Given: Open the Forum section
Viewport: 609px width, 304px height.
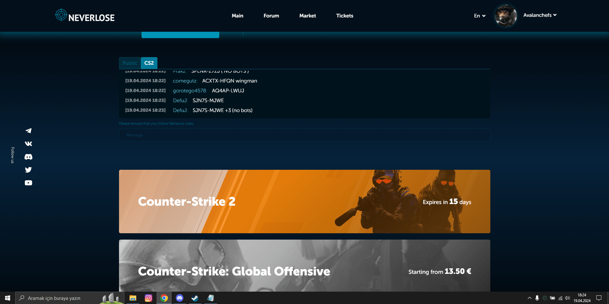Looking at the screenshot, I should pos(271,16).
